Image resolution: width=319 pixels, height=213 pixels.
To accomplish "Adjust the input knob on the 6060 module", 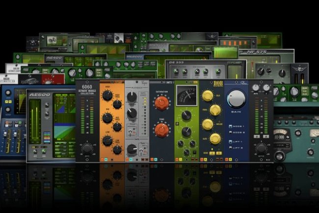I will pos(87,149).
